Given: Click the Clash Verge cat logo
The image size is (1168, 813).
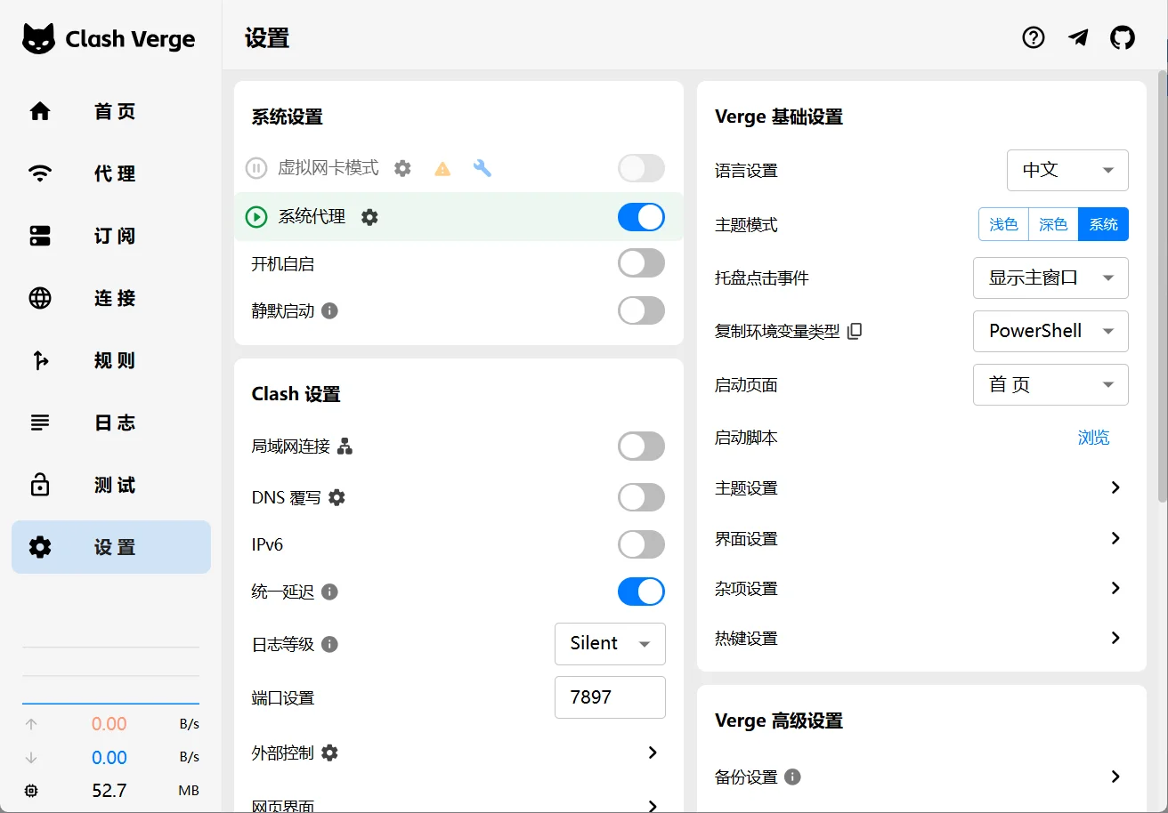Looking at the screenshot, I should point(38,39).
